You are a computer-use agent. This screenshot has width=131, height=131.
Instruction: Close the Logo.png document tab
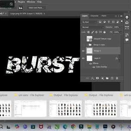click(x=44, y=13)
